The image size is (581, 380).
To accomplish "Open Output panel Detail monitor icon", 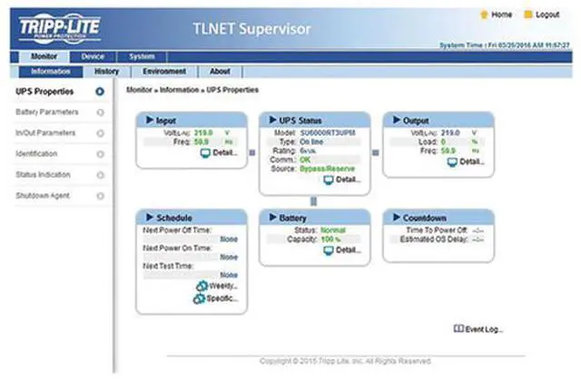I will pos(451,161).
